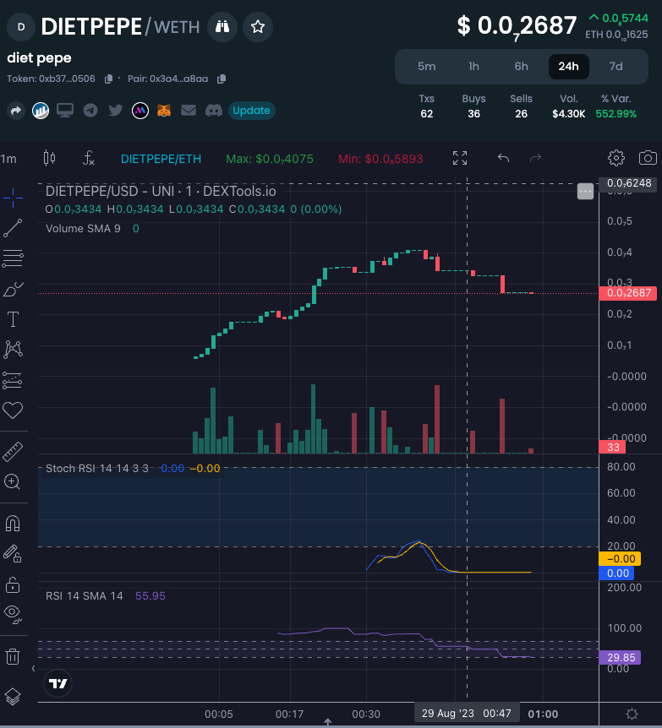Select the 1h timeframe tab
This screenshot has width=662, height=728.
point(473,67)
